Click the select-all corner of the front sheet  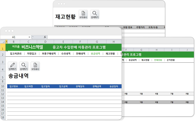(x=3, y=42)
